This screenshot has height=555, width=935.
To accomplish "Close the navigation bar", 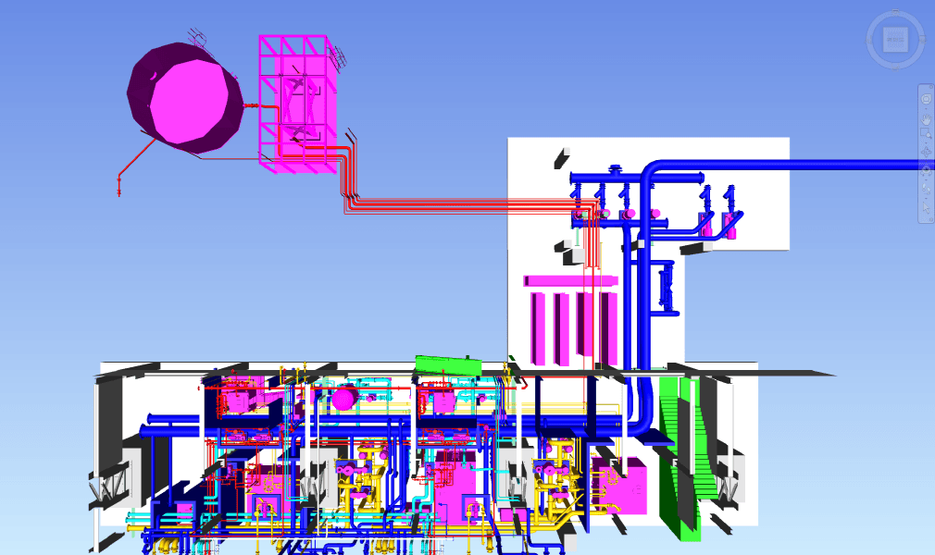I will 930,87.
